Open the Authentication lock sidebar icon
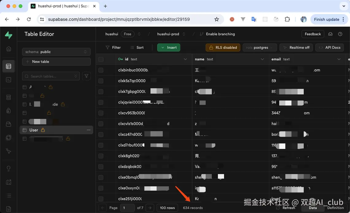Viewport: 350px width, 213px height. coord(9,111)
